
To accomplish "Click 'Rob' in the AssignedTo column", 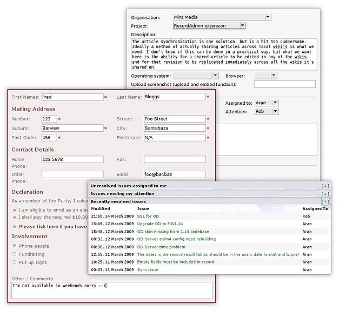I will [306, 216].
